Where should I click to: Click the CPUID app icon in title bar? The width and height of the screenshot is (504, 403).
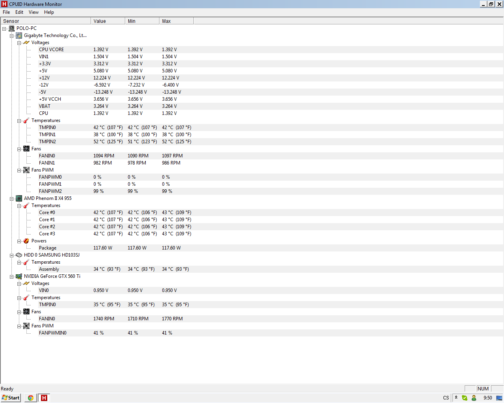(4, 4)
